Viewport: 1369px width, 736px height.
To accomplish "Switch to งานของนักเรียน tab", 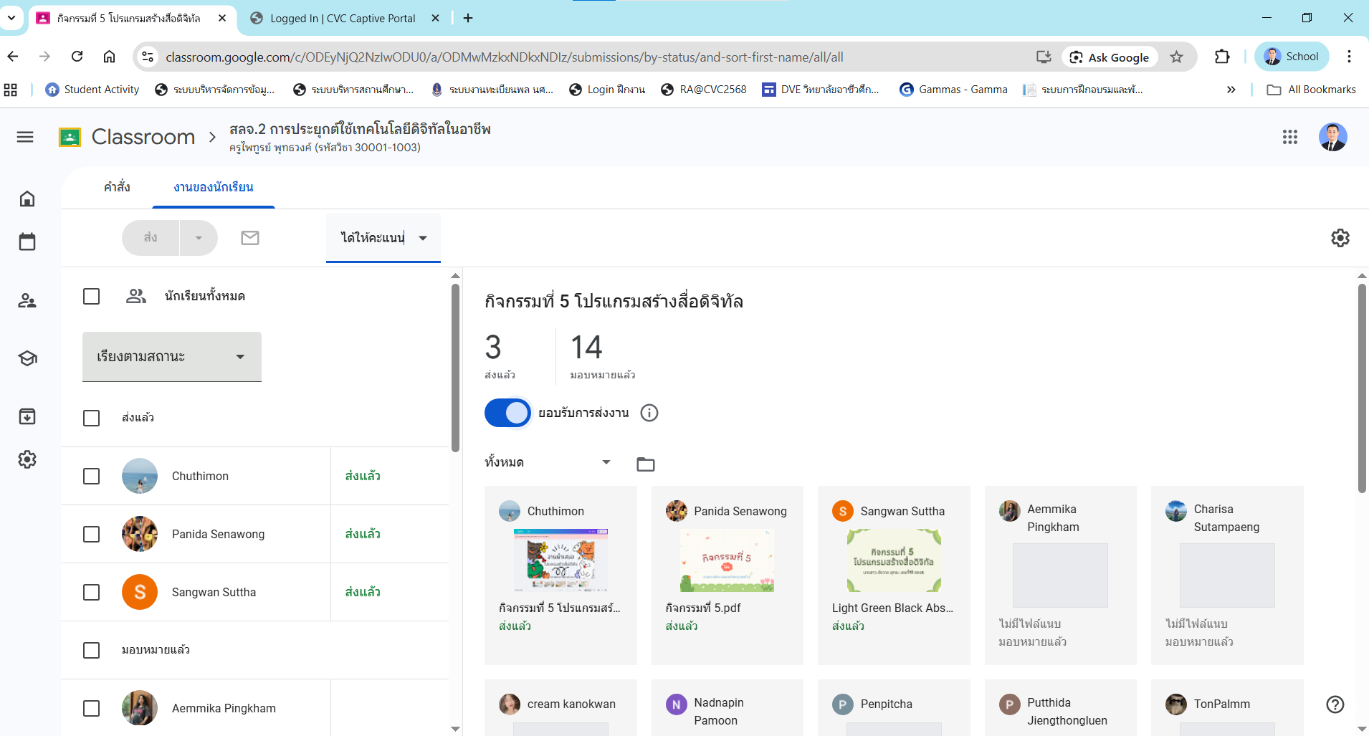I will [214, 187].
